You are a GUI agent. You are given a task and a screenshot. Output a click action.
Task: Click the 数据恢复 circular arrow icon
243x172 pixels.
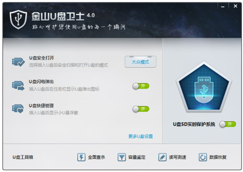tap(203, 157)
